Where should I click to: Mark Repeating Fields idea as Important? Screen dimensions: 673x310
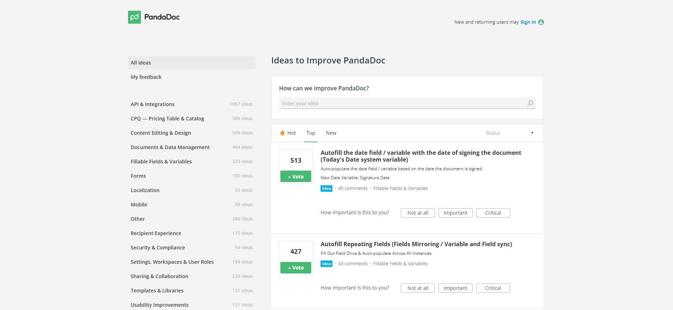(455, 288)
